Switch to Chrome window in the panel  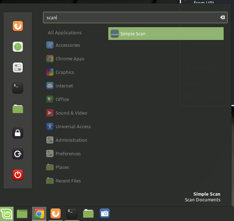tap(39, 214)
